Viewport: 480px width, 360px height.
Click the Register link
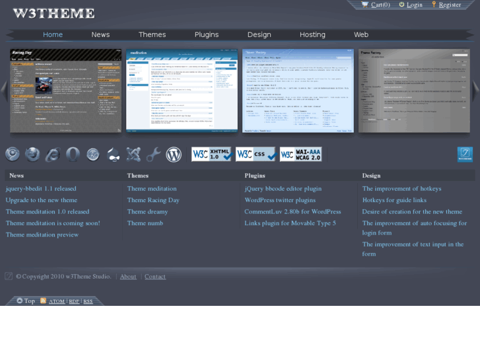pos(450,5)
